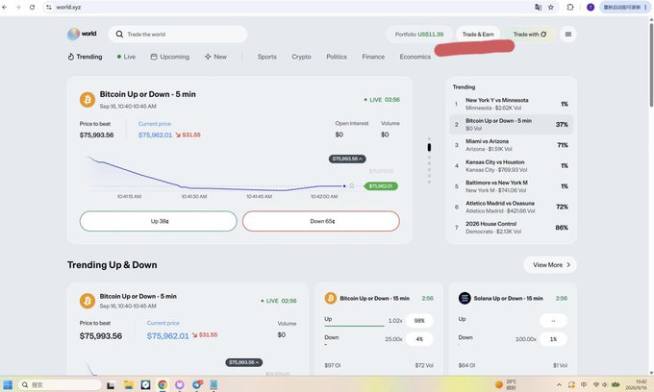The width and height of the screenshot is (654, 392).
Task: Click the world logo
Action: point(82,34)
